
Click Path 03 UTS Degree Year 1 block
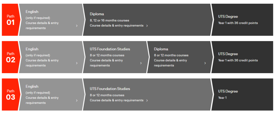pyautogui.click(x=242, y=94)
